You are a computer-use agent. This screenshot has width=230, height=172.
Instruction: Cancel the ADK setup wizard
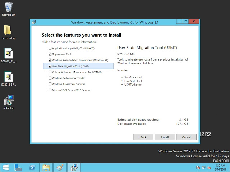(x=186, y=137)
